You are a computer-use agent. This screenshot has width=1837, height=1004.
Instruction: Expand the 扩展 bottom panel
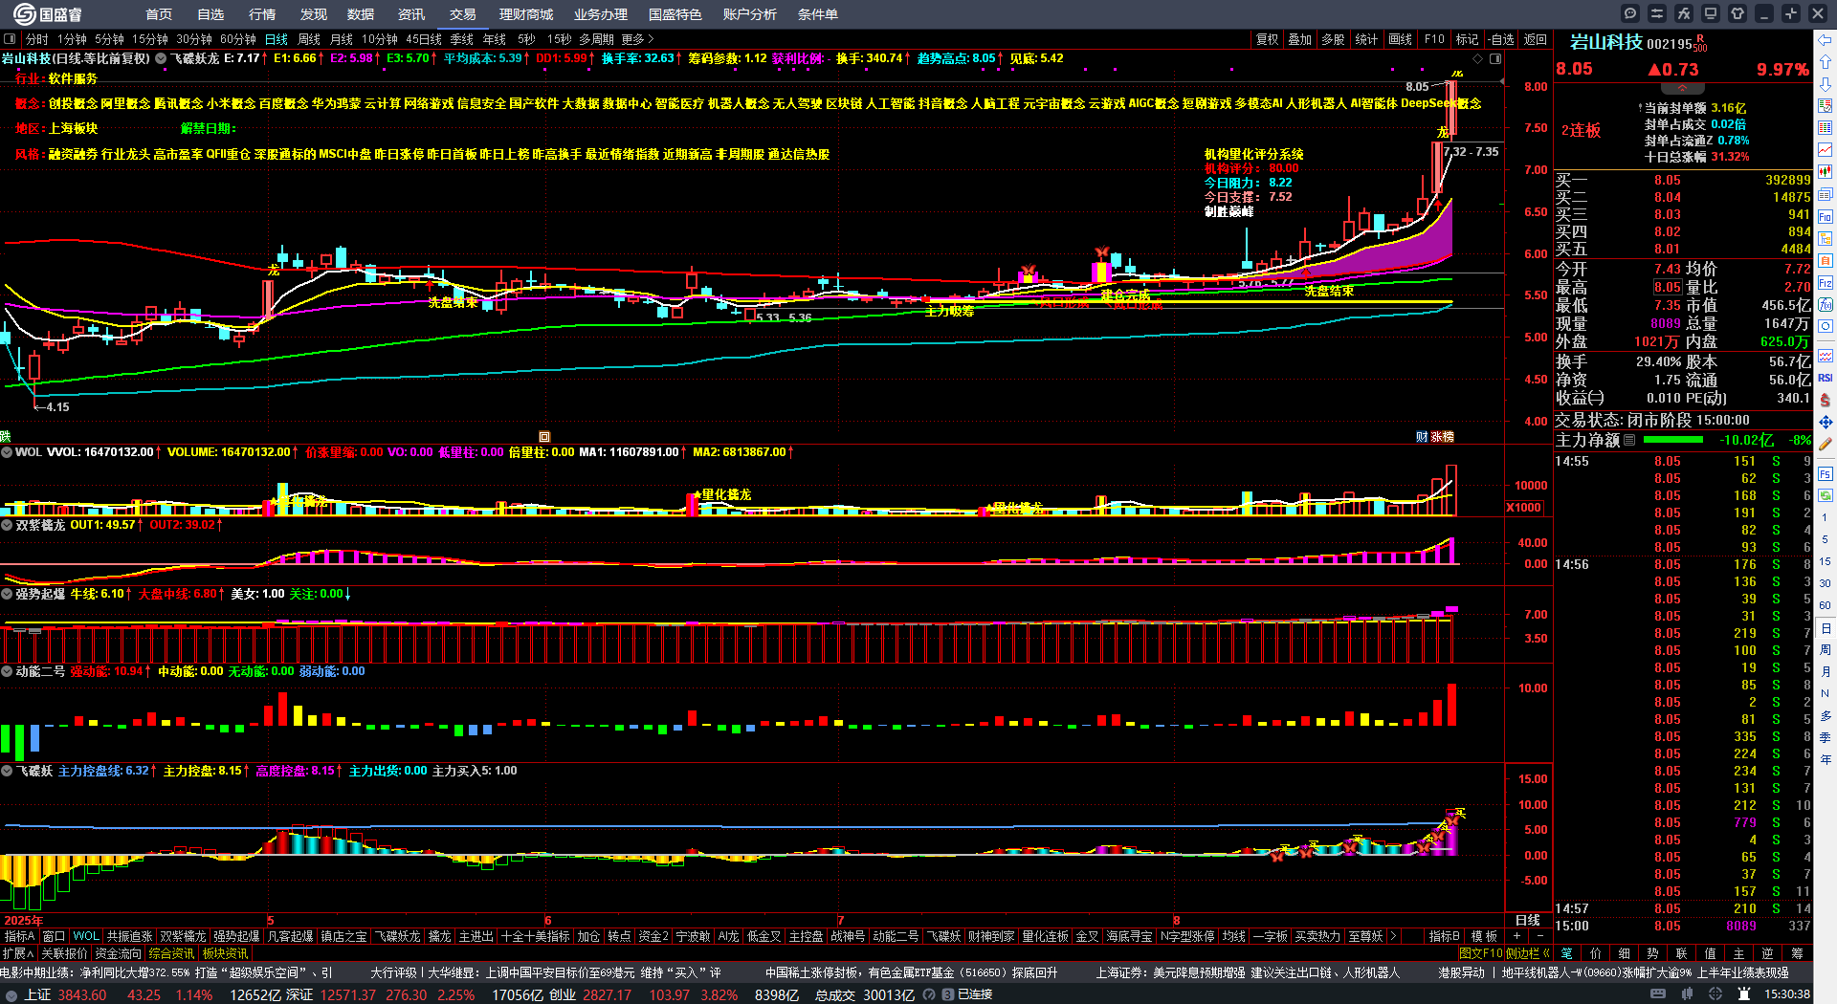point(17,953)
